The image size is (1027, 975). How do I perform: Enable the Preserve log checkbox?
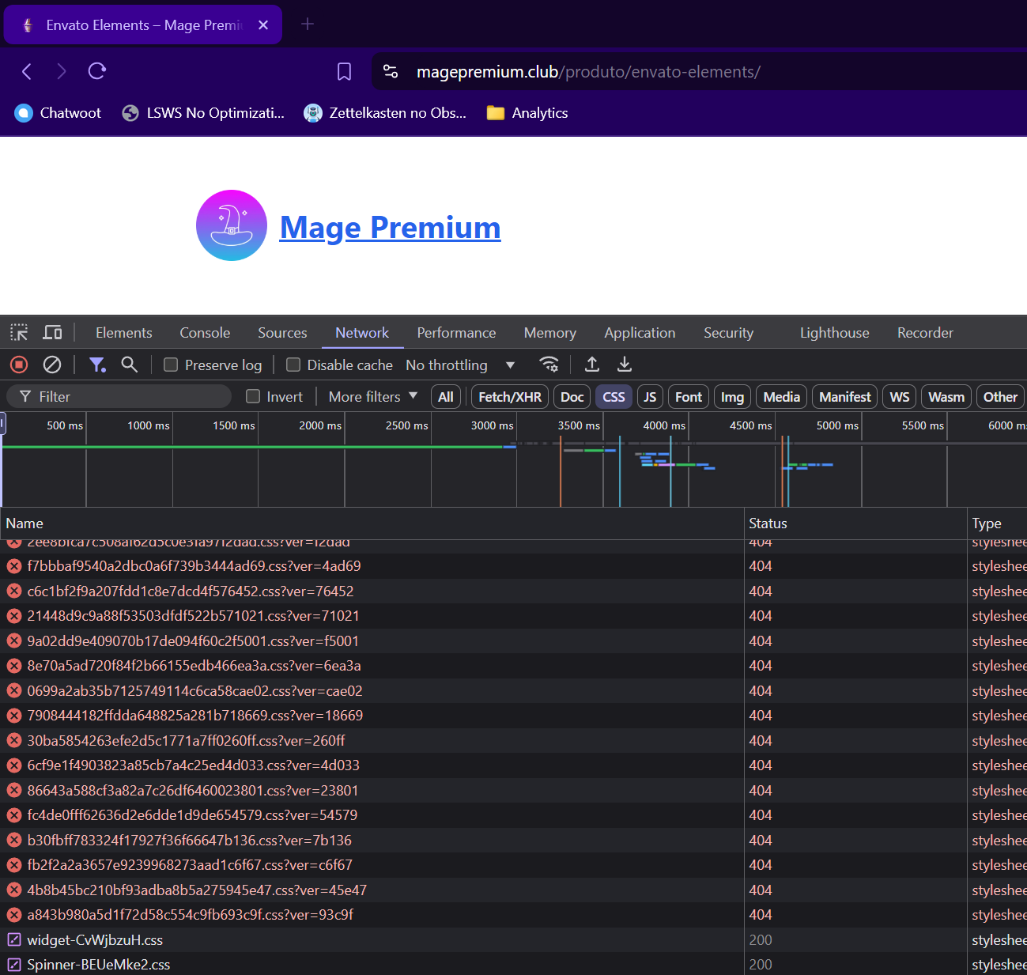click(x=171, y=365)
